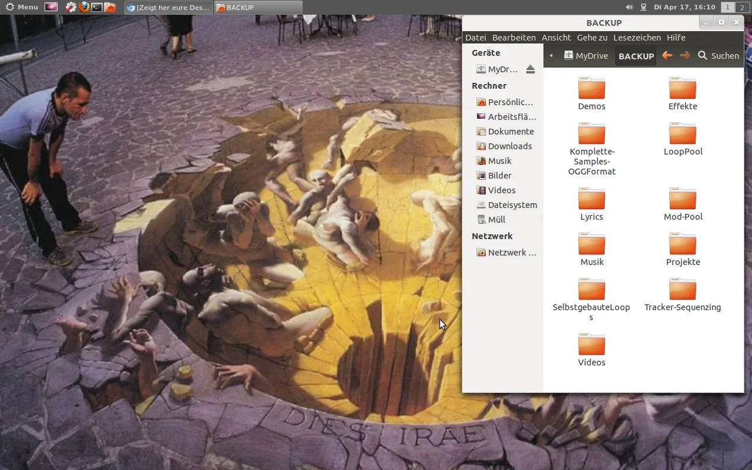This screenshot has height=470, width=752.
Task: Open the network connection tray icon
Action: (643, 7)
